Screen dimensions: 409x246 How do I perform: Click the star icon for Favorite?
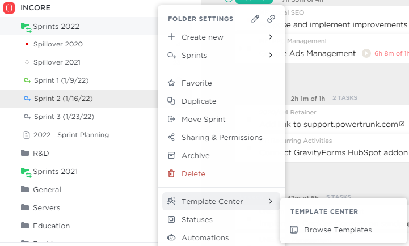tap(171, 83)
